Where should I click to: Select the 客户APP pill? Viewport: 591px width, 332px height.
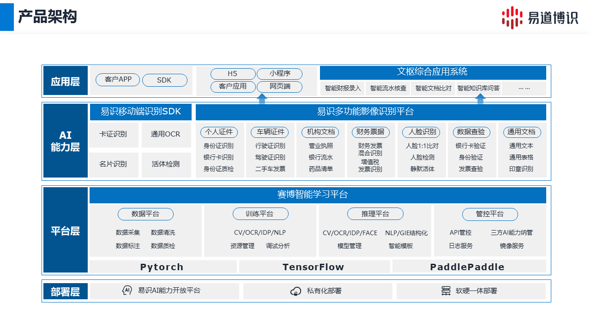click(x=118, y=80)
